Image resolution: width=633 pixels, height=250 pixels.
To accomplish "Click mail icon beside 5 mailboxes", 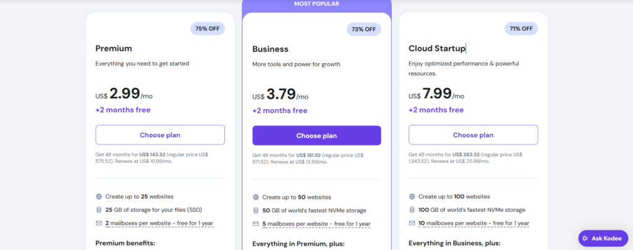I will tap(255, 224).
